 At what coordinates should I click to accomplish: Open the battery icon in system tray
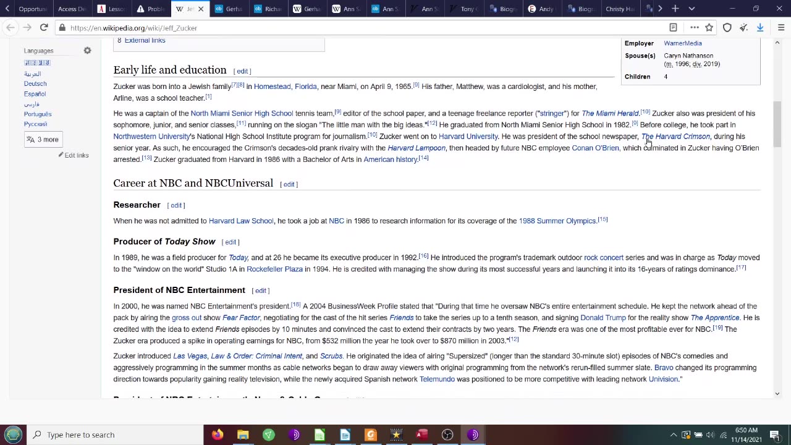698,434
